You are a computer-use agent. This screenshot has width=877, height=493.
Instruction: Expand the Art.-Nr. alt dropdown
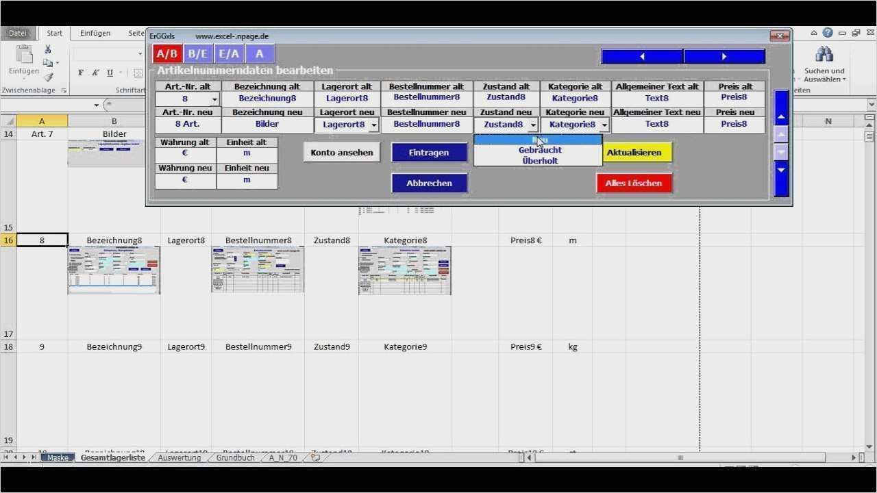coord(214,99)
